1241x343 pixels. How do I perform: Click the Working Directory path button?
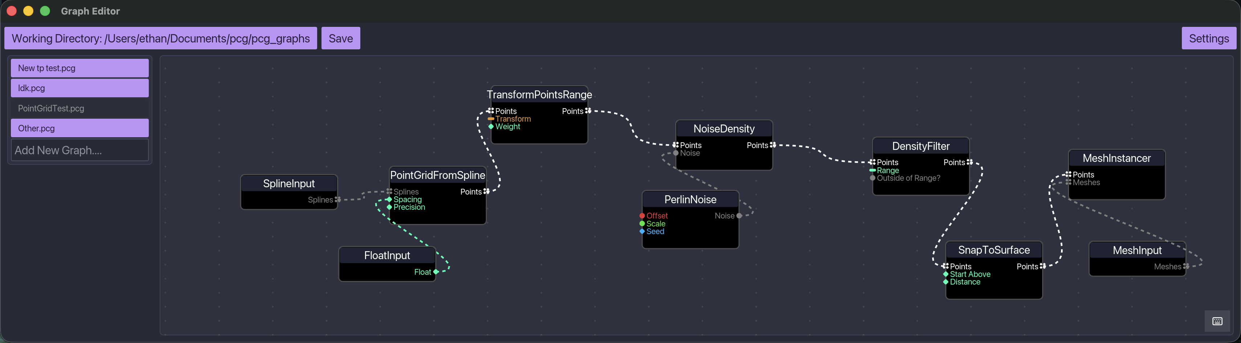click(x=160, y=38)
